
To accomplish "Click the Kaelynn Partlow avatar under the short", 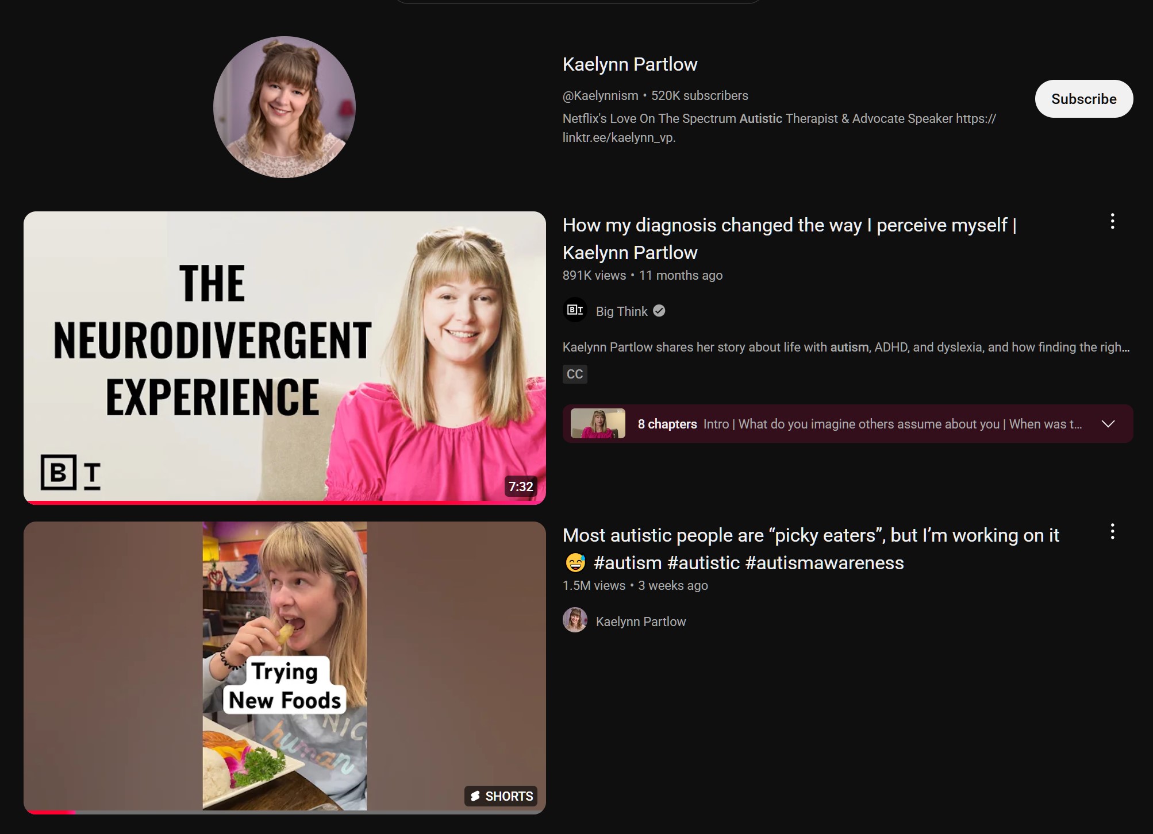I will click(x=575, y=620).
